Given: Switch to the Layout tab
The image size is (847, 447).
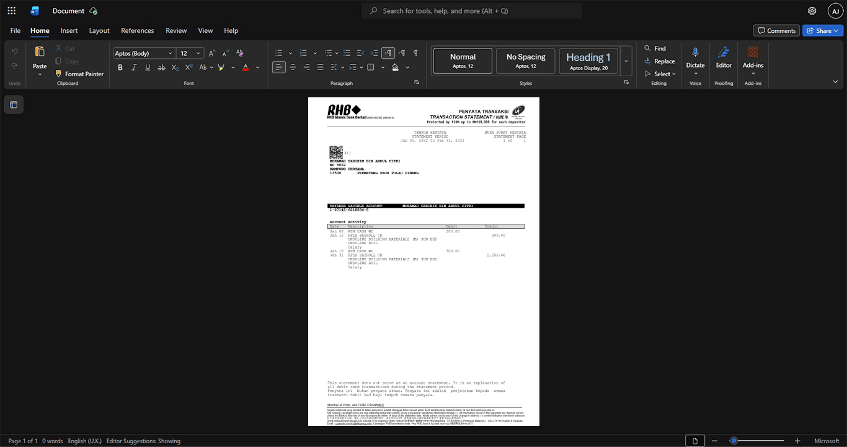Looking at the screenshot, I should (99, 30).
